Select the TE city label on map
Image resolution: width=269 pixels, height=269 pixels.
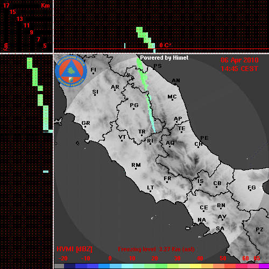(182, 129)
